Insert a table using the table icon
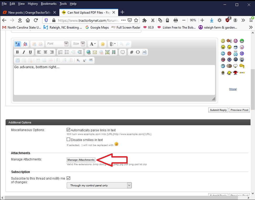The height and width of the screenshot is (200, 255). click(18, 60)
